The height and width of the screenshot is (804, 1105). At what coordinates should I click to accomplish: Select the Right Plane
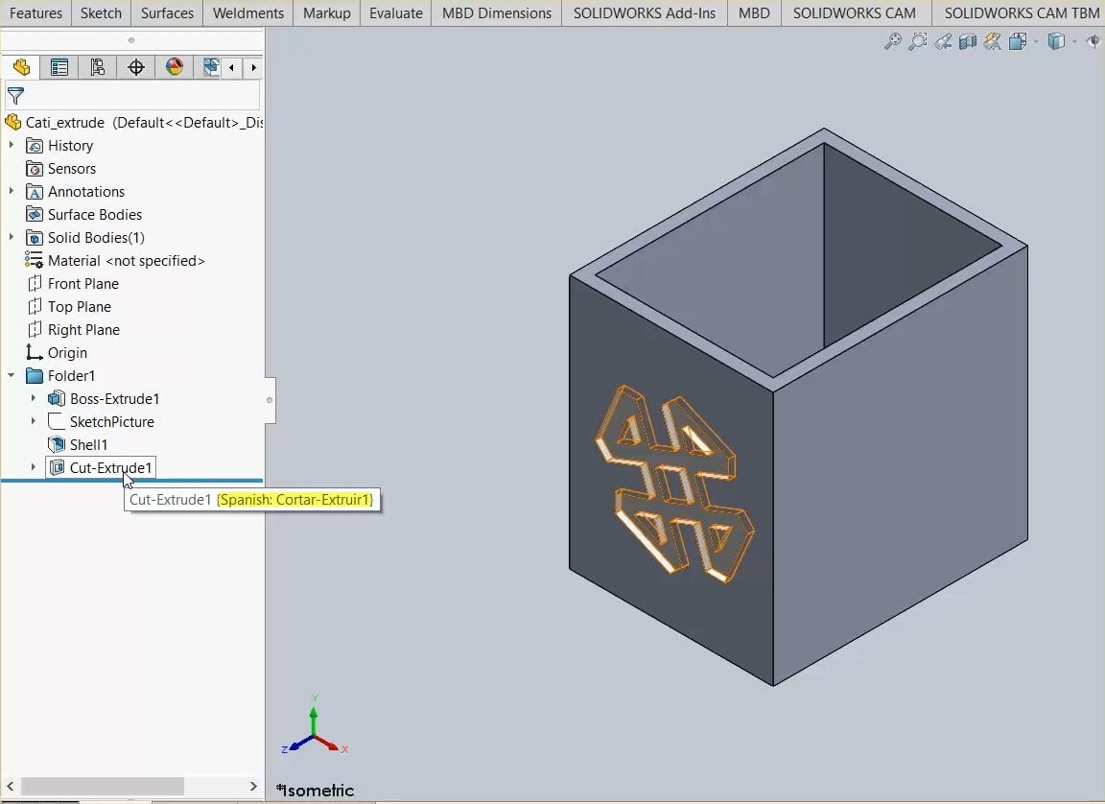click(x=83, y=330)
